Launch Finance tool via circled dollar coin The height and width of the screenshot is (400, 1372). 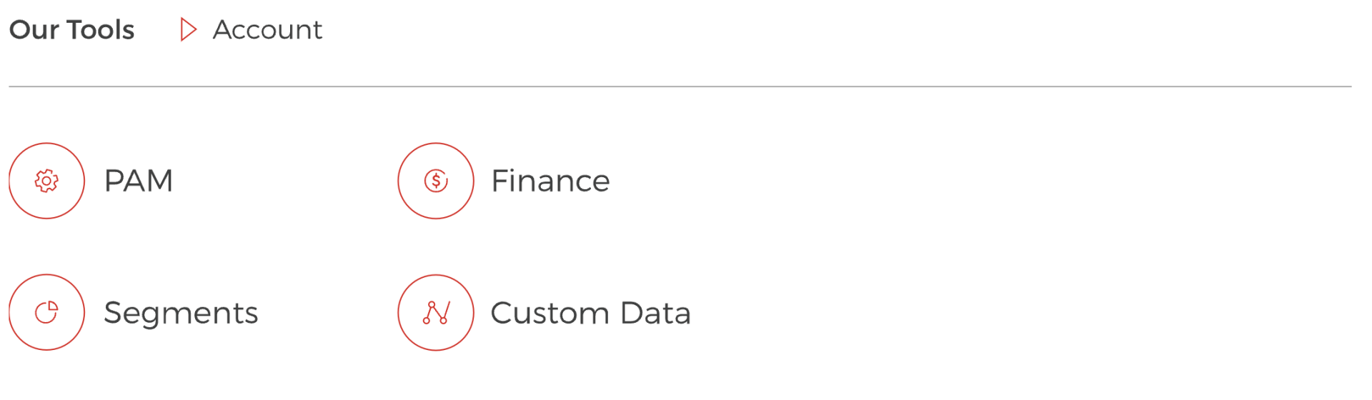pyautogui.click(x=436, y=181)
